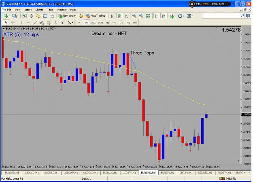253x182 pixels.
Task: Select the trendline tool
Action: [x=35, y=23]
